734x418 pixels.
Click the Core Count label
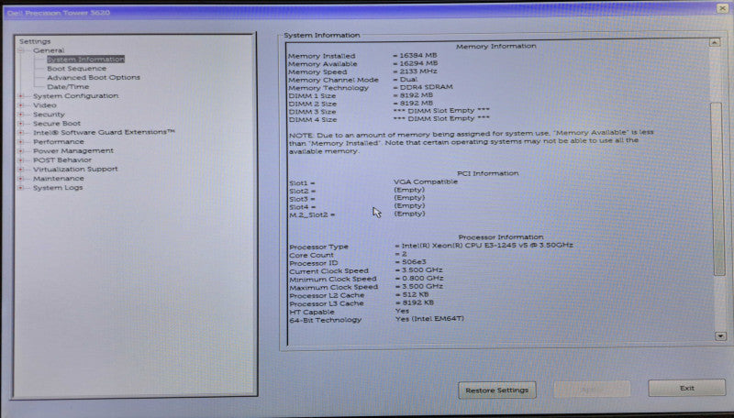tap(311, 255)
